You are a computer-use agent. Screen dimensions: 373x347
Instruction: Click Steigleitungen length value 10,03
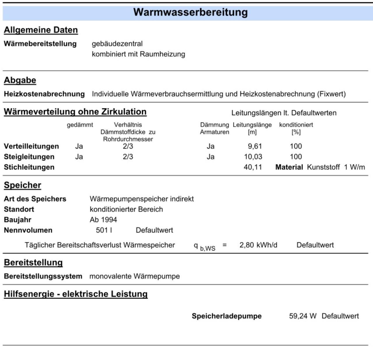(x=253, y=157)
